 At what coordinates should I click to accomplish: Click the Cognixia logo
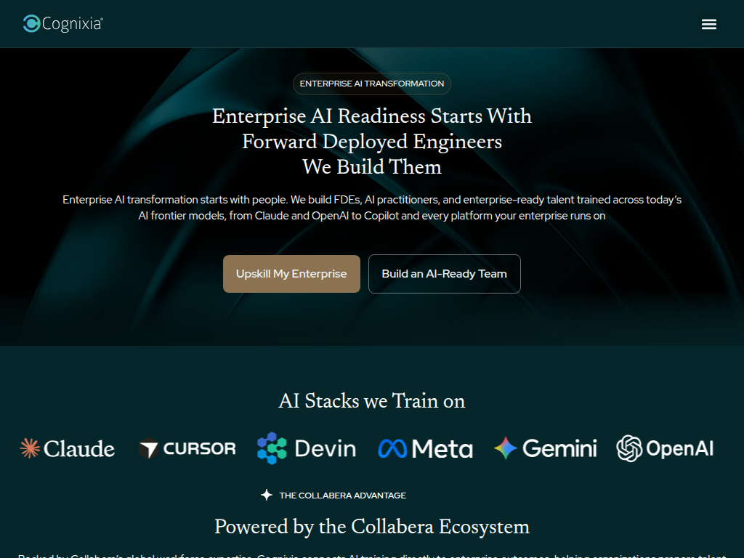(x=63, y=24)
